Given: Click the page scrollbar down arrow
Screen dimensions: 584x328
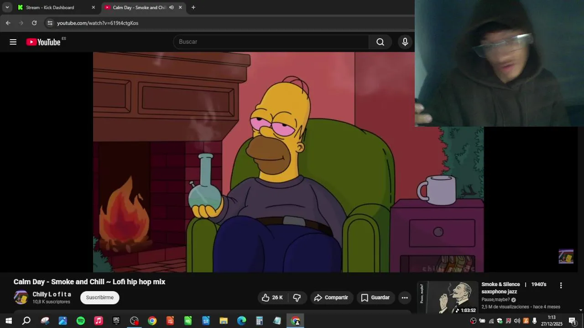Looking at the screenshot, I should coord(581,310).
